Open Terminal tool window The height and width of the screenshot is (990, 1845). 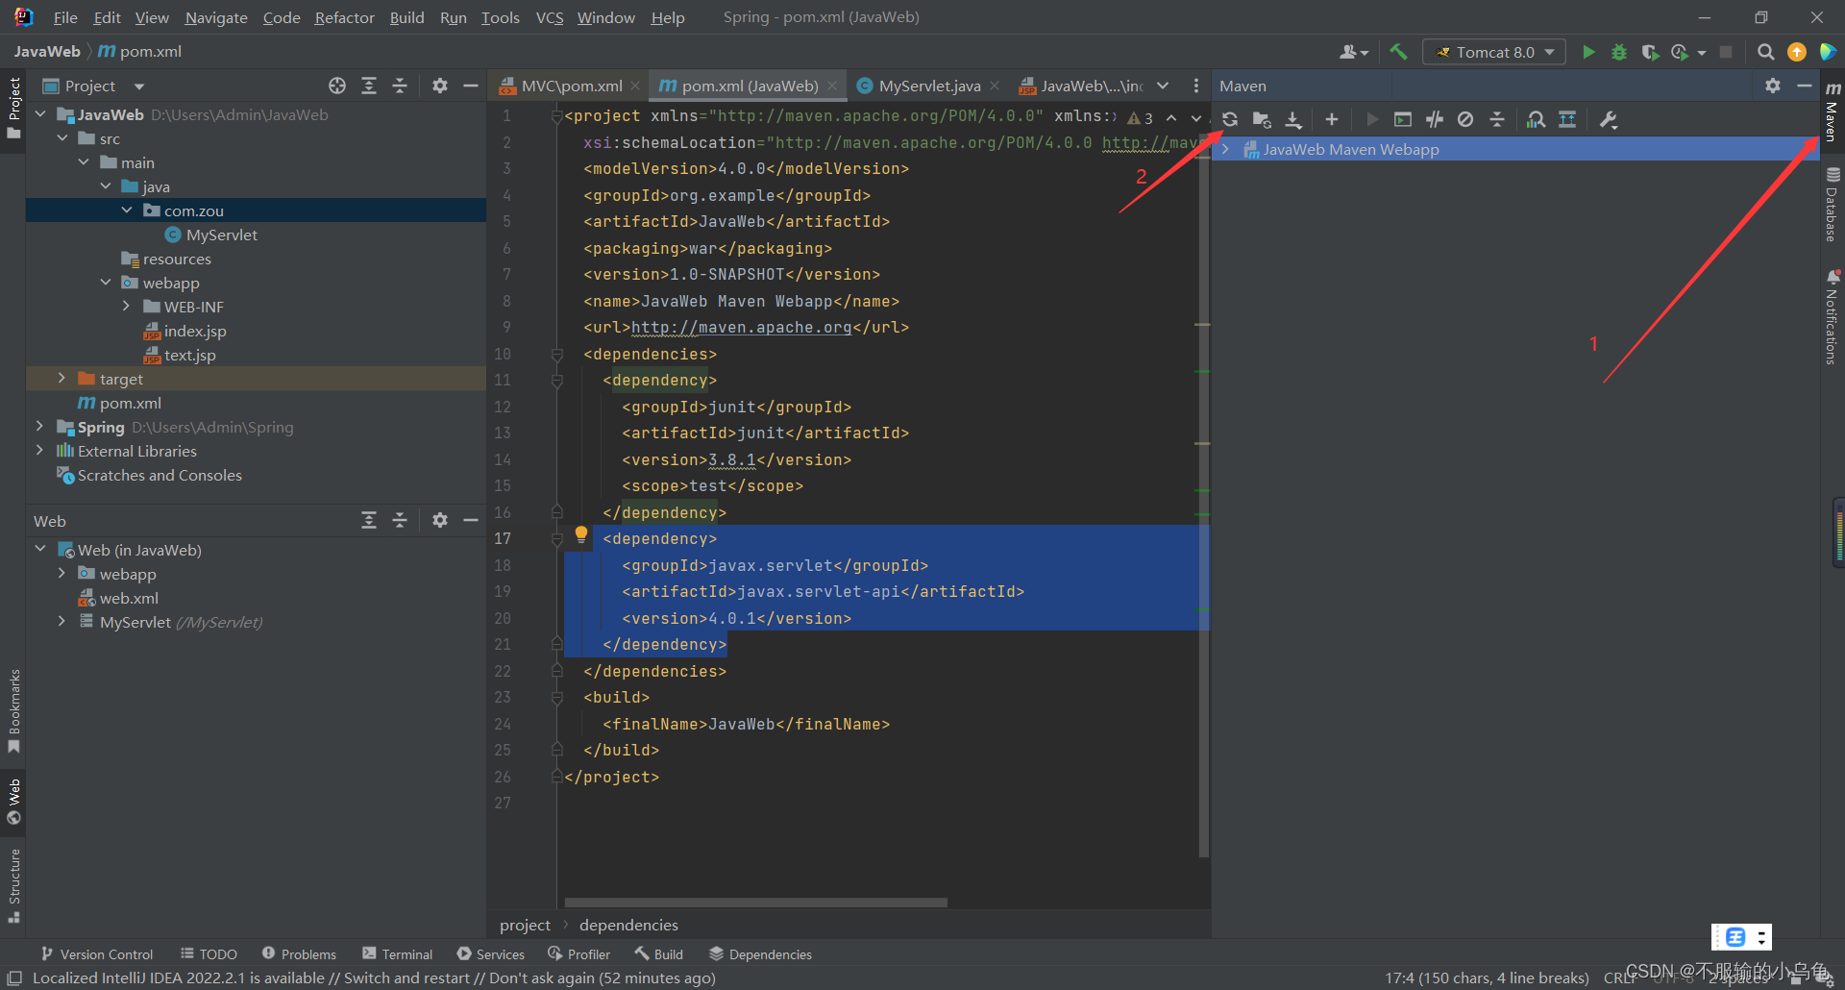point(398,953)
